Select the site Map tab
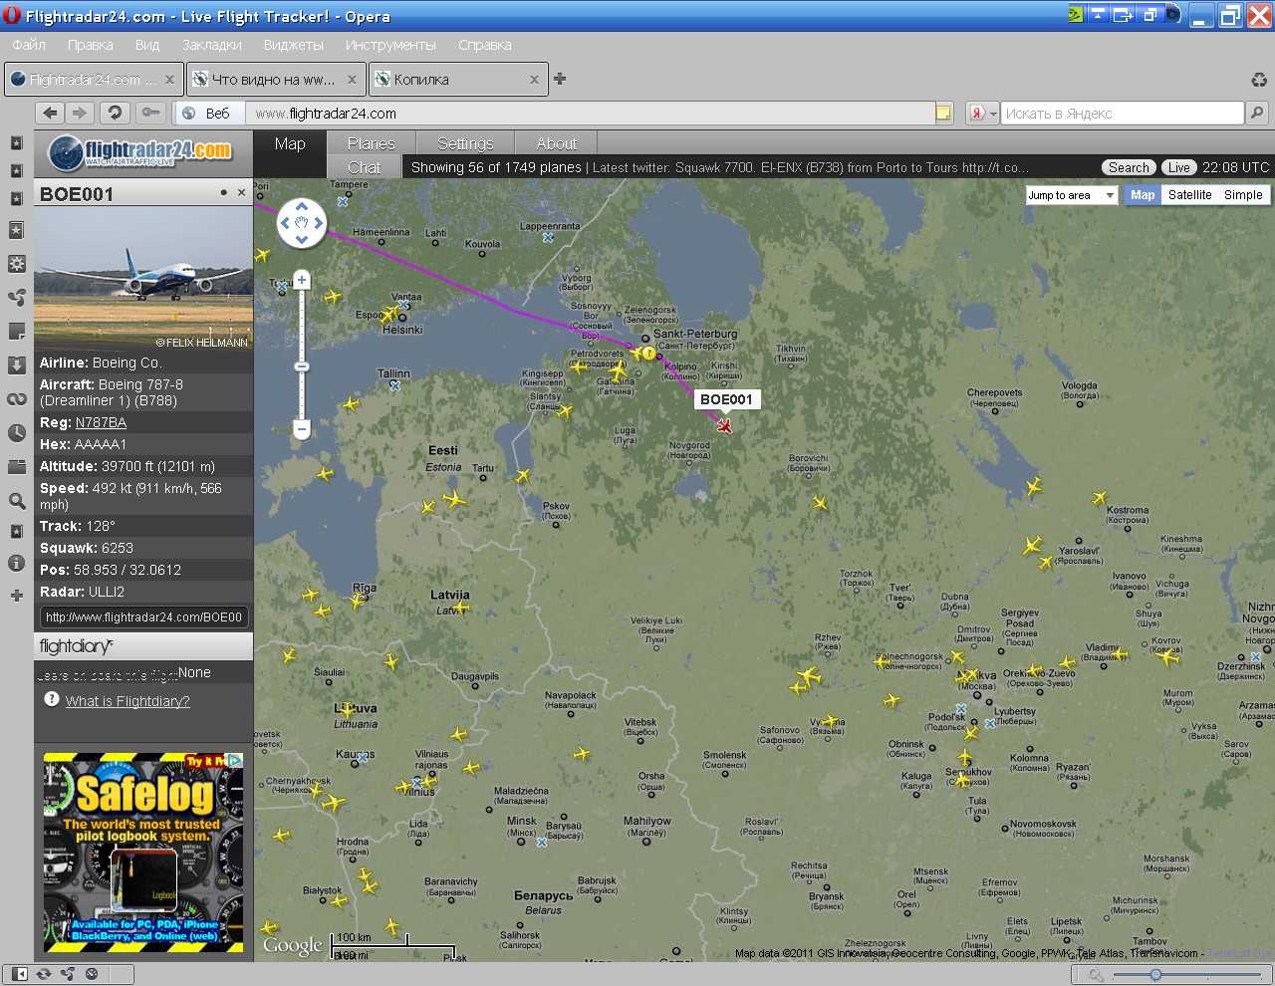This screenshot has height=986, width=1275. (x=290, y=143)
